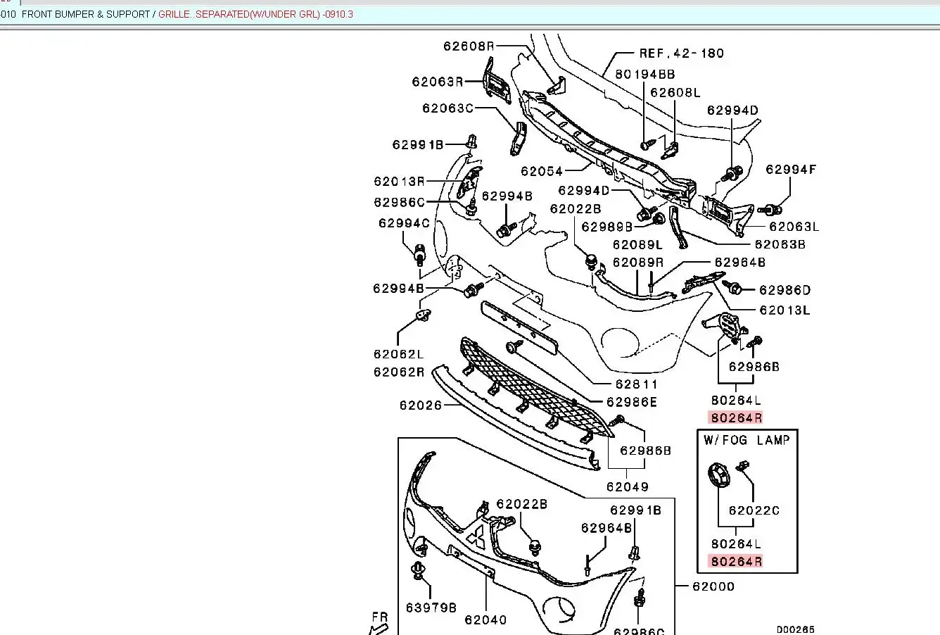Image resolution: width=940 pixels, height=635 pixels.
Task: Select the 62054 reinforcement label
Action: click(542, 171)
